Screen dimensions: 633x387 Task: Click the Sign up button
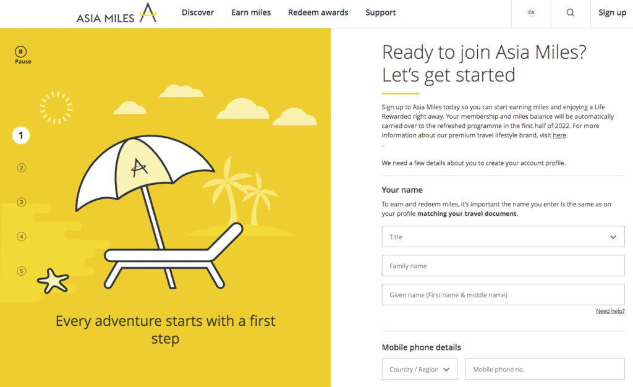click(x=612, y=12)
